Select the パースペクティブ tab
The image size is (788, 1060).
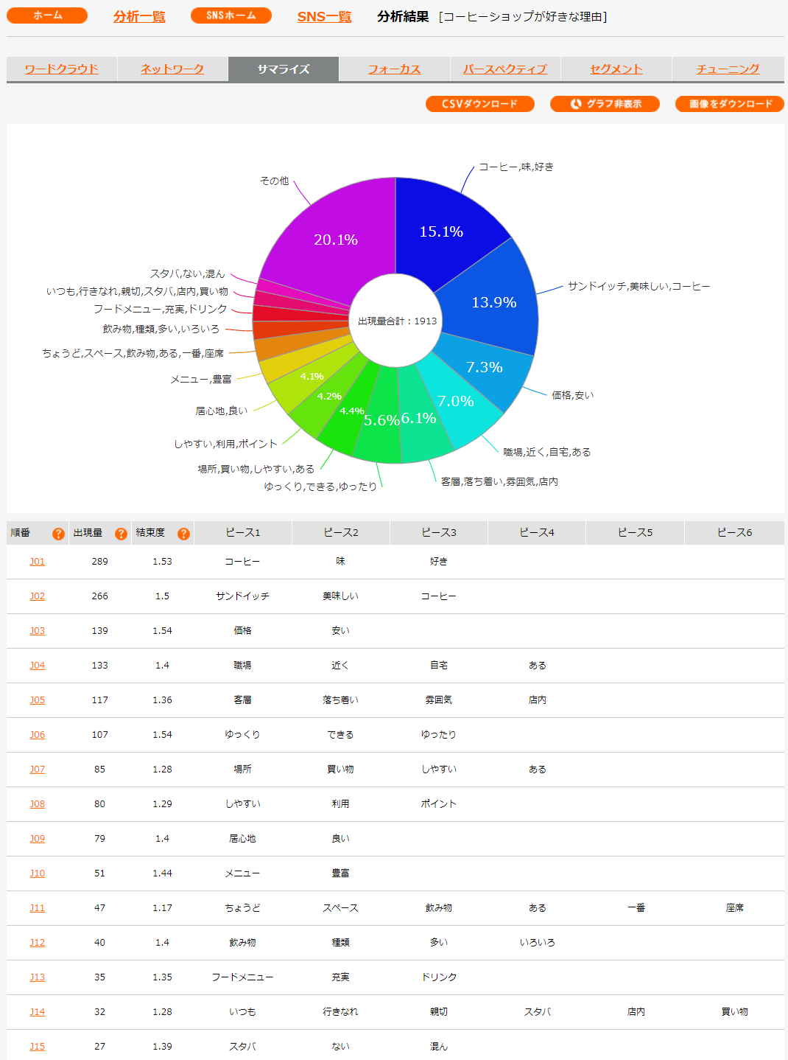[505, 69]
